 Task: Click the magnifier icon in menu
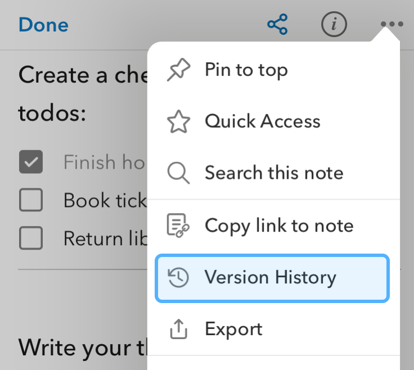[x=179, y=173]
